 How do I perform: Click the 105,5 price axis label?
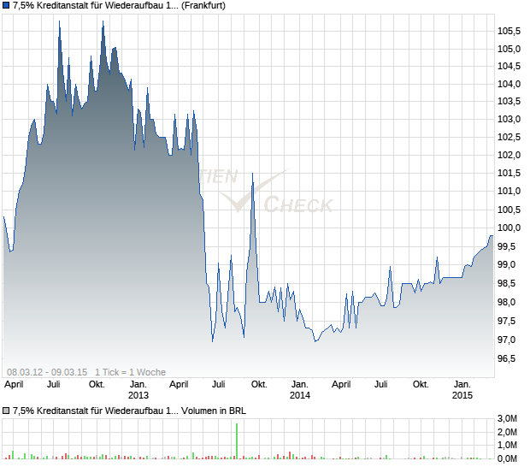coord(509,32)
